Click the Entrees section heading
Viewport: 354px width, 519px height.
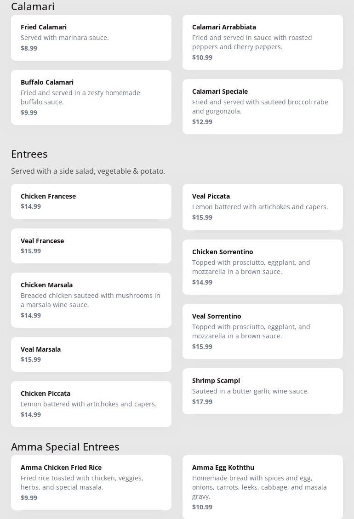pos(29,154)
